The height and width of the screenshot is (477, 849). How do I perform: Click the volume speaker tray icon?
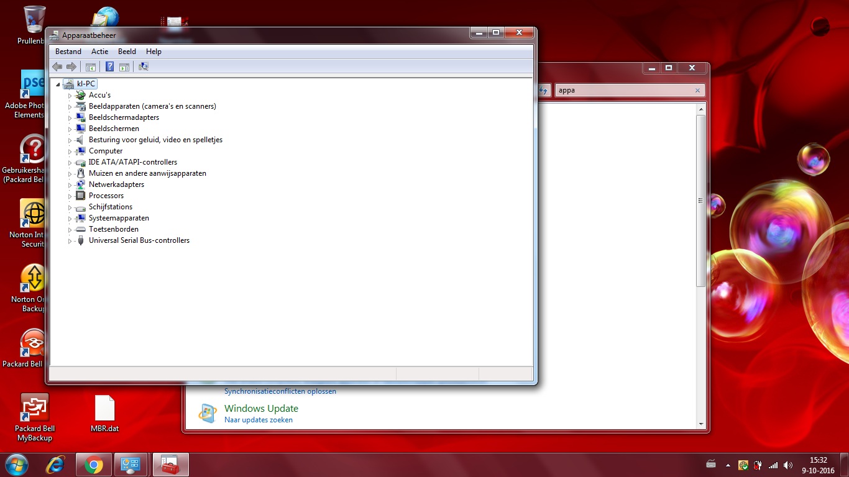point(788,465)
